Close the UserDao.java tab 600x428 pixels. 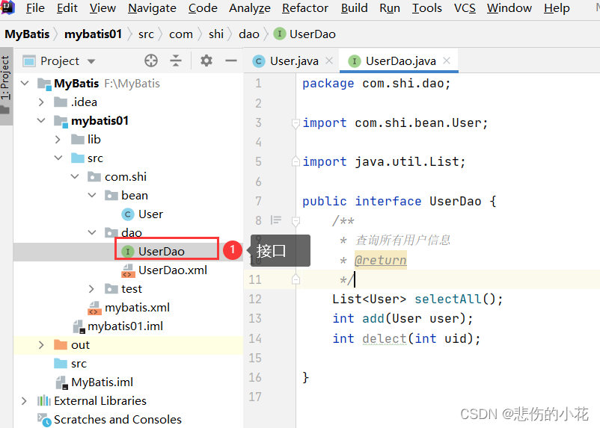pos(447,61)
